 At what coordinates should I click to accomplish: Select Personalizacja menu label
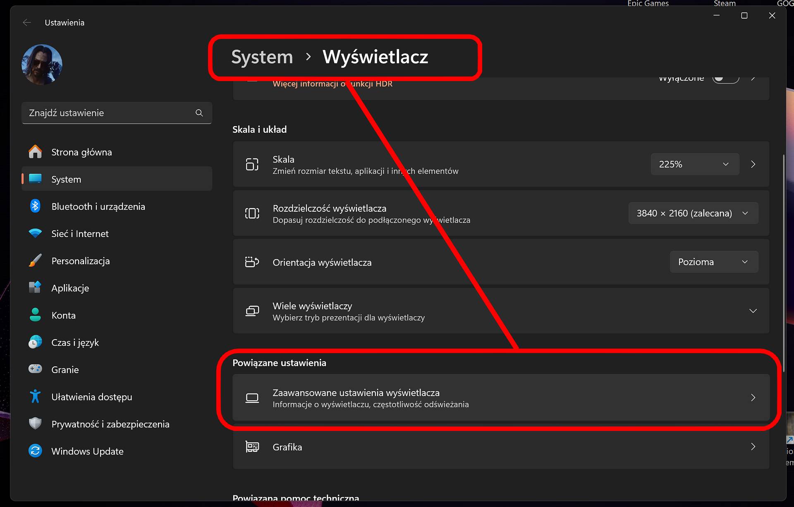[x=81, y=261]
